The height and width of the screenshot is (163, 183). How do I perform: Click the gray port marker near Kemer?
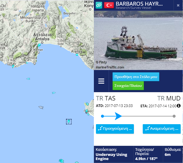38,52
